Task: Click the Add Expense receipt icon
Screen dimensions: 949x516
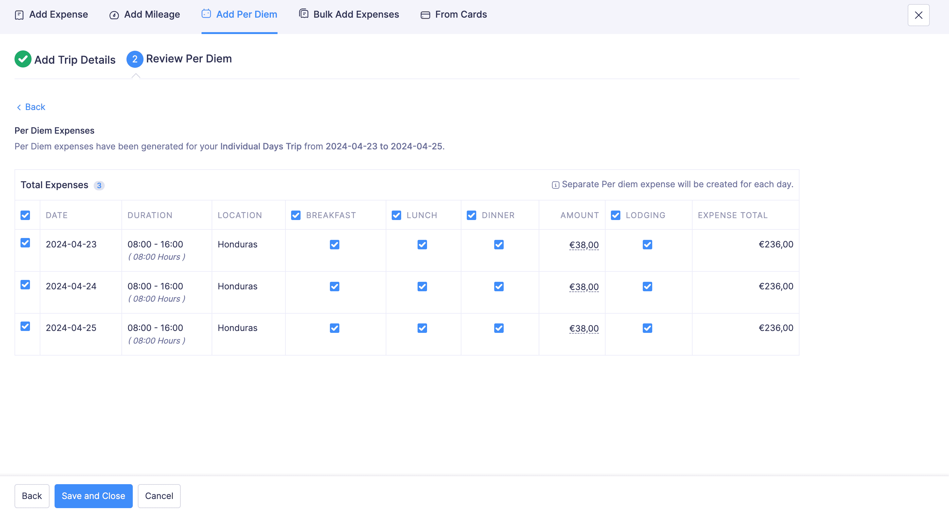Action: (19, 15)
